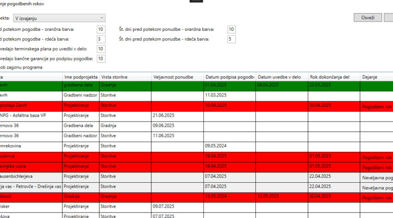
Task: Select the 'iković' red row cell
Action: click(31, 197)
